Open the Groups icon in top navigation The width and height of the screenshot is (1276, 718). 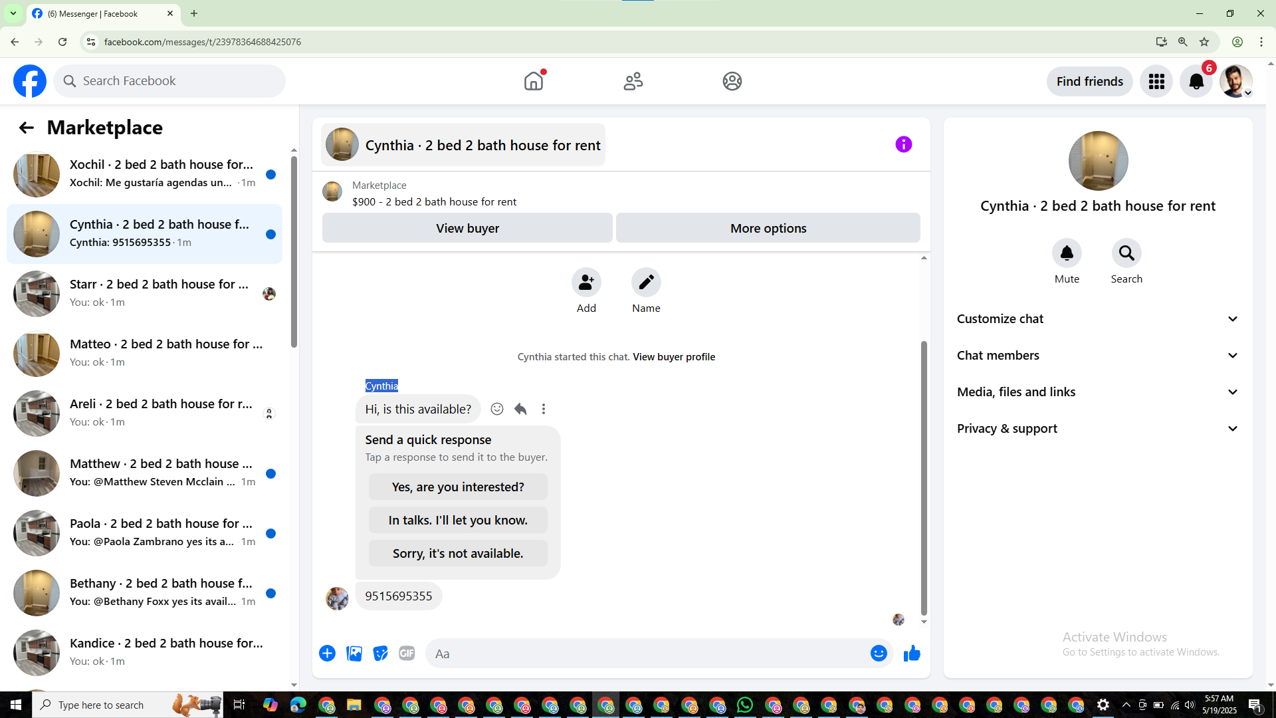tap(732, 81)
